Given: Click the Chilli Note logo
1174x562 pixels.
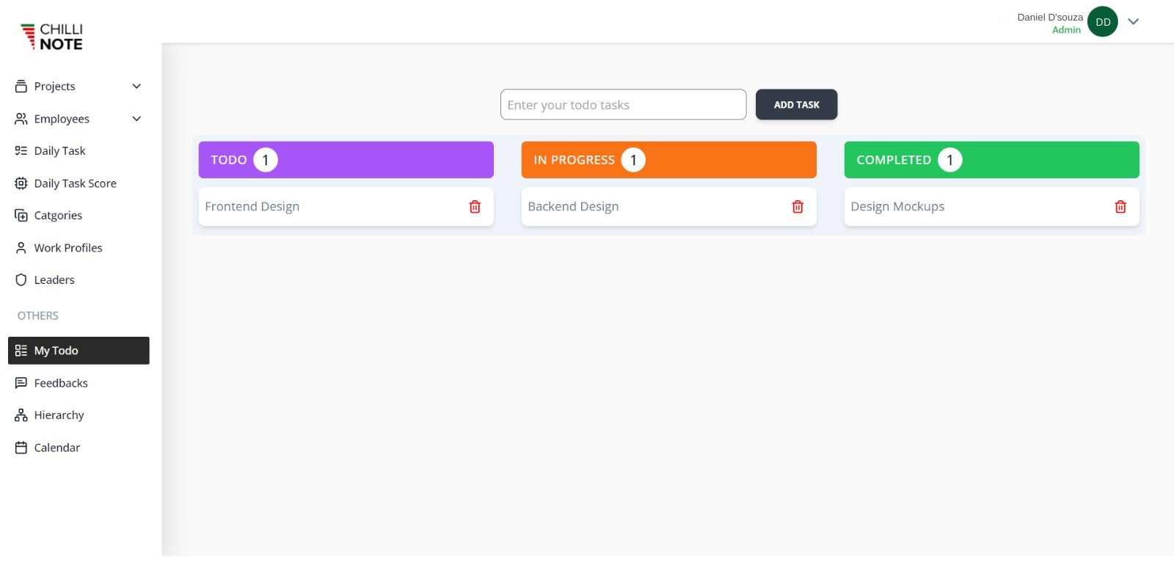Looking at the screenshot, I should click(x=52, y=36).
